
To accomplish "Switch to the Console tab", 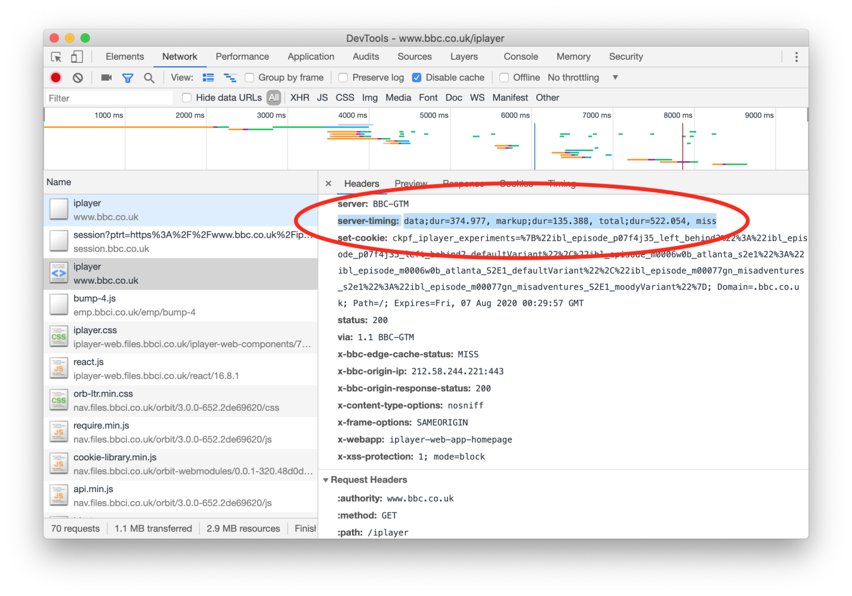I will (x=521, y=57).
